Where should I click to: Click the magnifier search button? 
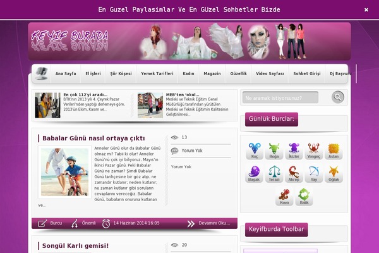338,97
